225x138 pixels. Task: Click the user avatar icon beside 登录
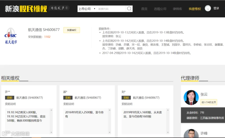208,8
